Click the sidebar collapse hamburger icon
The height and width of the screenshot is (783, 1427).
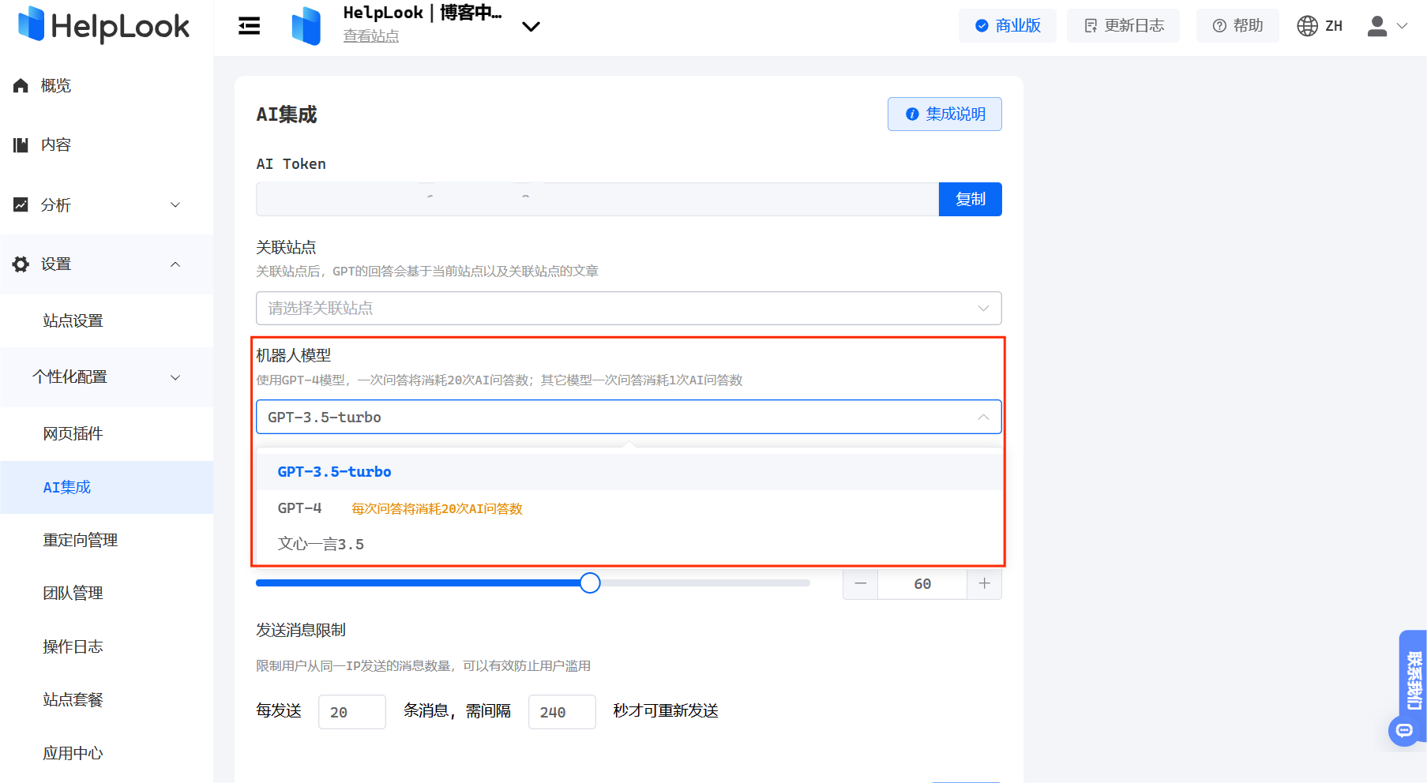tap(250, 26)
